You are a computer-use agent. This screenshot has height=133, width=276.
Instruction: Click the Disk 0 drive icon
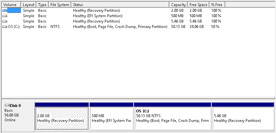(x=7, y=105)
